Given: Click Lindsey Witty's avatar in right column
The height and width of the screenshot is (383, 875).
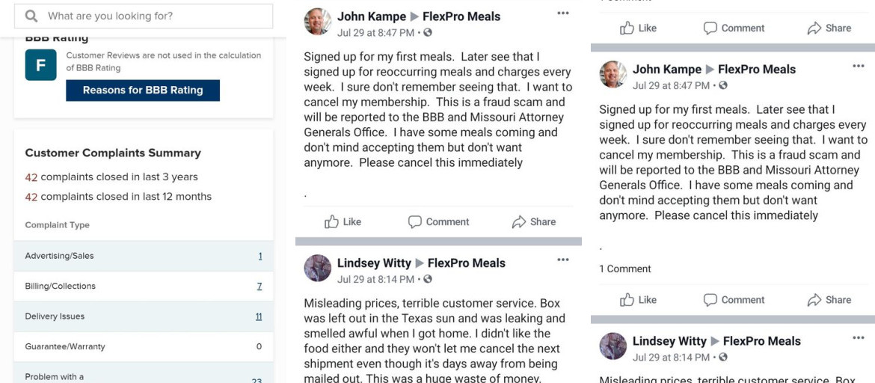Looking at the screenshot, I should [x=613, y=346].
